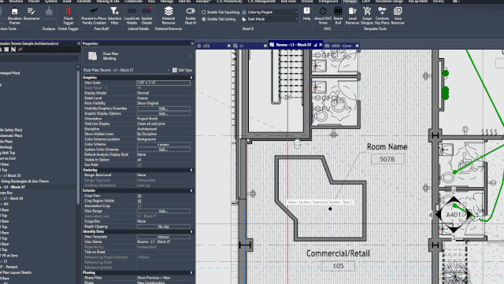Open the Manage ribbon tab
504x284 pixels.
pos(166,2)
